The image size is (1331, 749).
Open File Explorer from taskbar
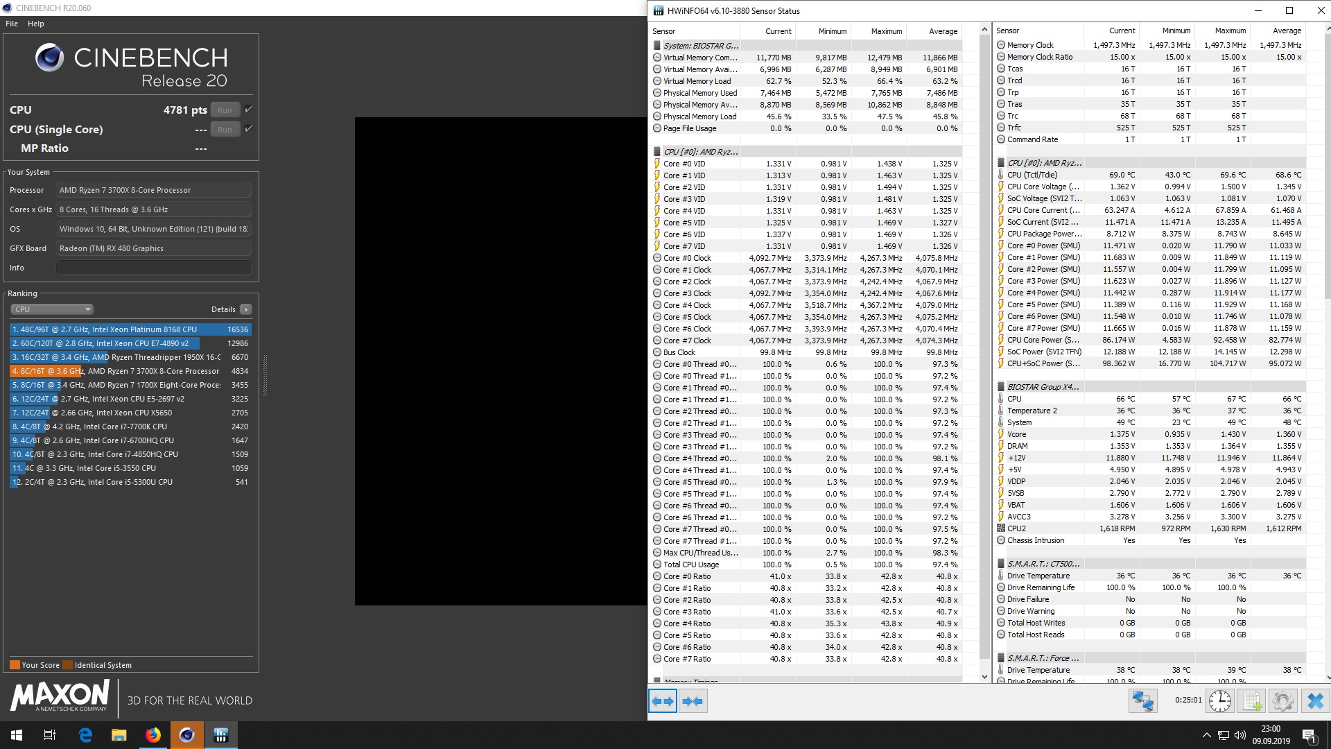tap(119, 735)
